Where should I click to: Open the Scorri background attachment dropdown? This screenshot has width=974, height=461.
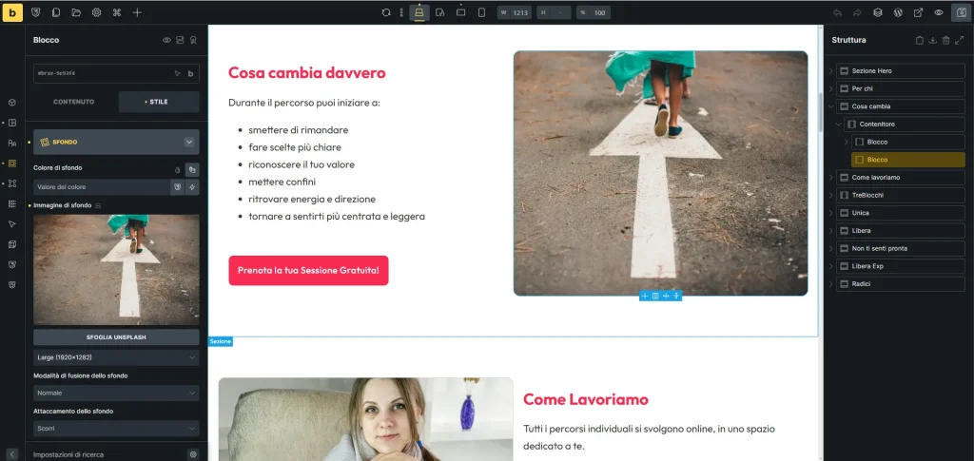click(116, 428)
